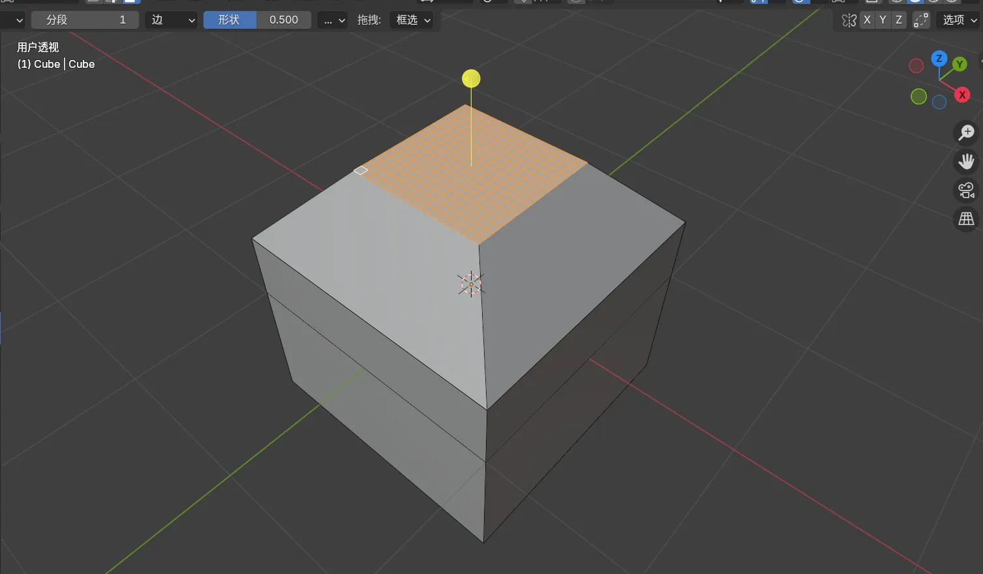Expand the "..." extra settings dropdown
The height and width of the screenshot is (574, 983).
(x=334, y=20)
